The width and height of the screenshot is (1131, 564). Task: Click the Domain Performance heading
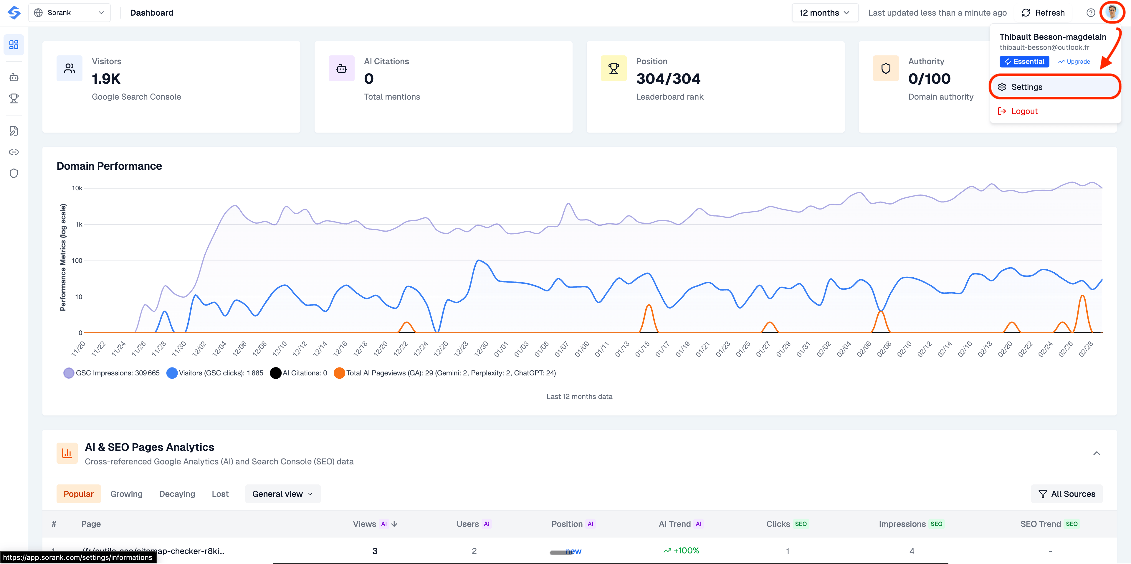tap(109, 166)
